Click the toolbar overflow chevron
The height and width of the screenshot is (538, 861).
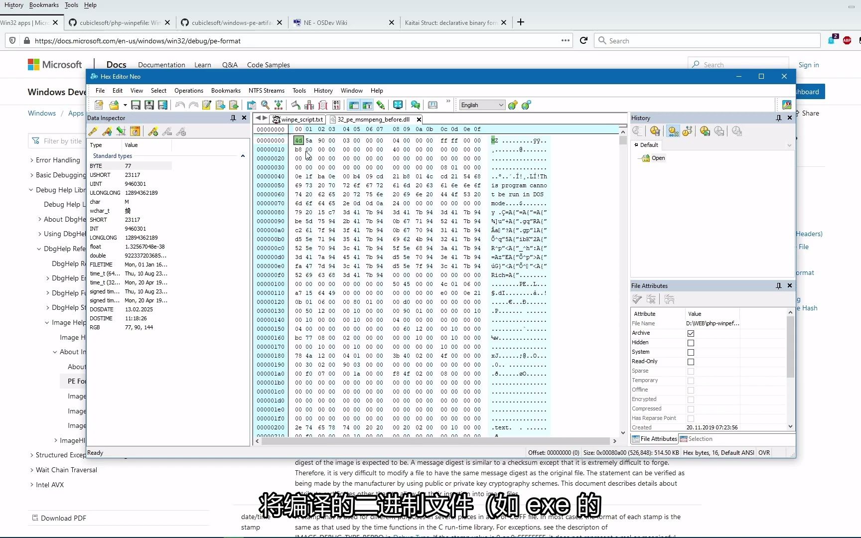(x=448, y=102)
